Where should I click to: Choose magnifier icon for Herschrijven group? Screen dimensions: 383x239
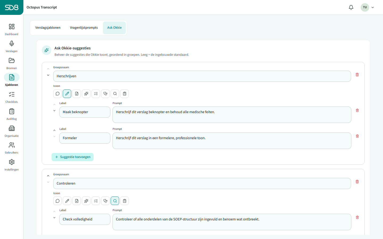click(115, 94)
